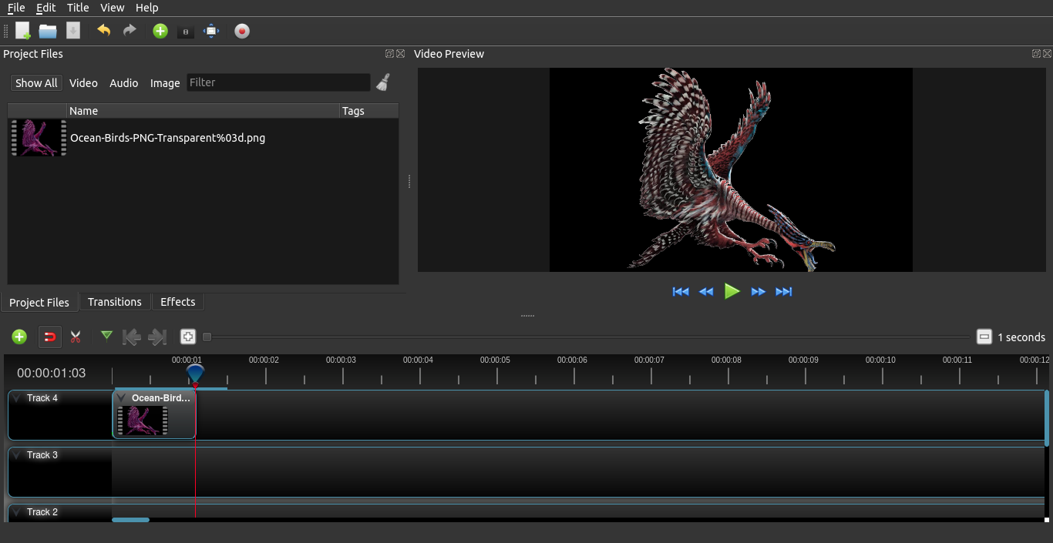The height and width of the screenshot is (543, 1053).
Task: Play the video preview
Action: pyautogui.click(x=732, y=291)
